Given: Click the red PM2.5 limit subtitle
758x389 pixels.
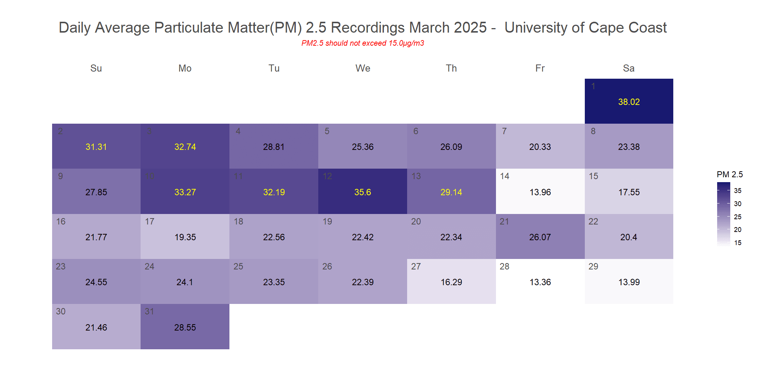Looking at the screenshot, I should pyautogui.click(x=363, y=43).
